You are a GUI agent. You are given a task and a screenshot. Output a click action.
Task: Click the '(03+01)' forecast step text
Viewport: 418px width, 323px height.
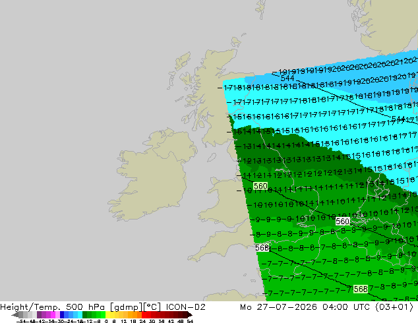click(394, 307)
